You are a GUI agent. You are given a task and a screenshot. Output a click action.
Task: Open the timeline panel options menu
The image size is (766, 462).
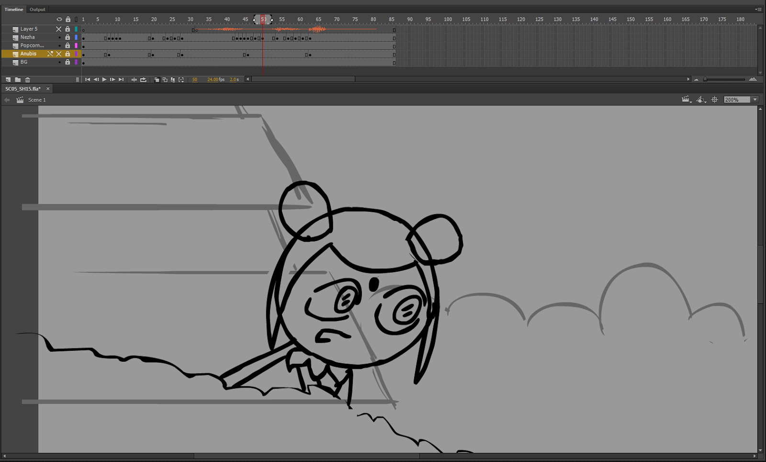pyautogui.click(x=758, y=9)
